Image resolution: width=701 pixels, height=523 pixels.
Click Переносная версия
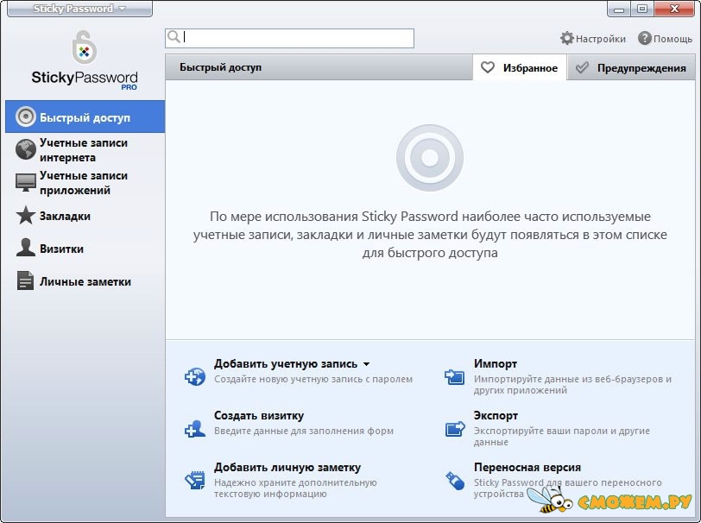[x=527, y=468]
